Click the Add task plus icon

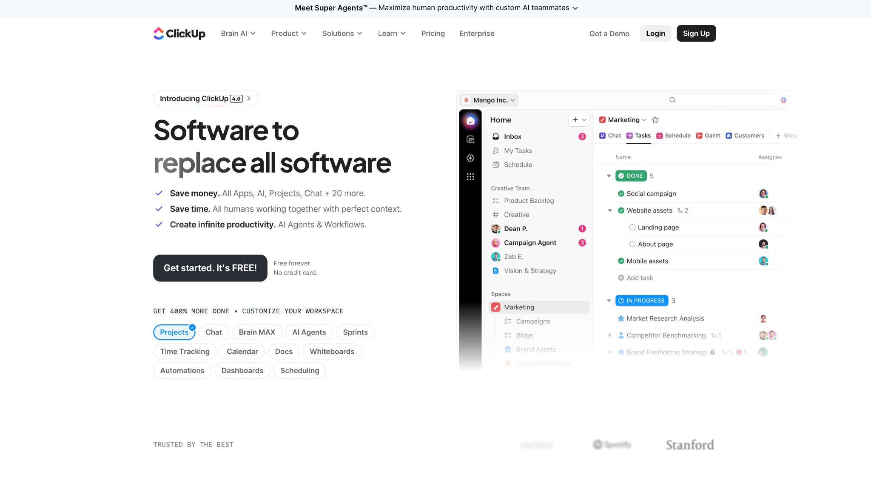pos(621,278)
